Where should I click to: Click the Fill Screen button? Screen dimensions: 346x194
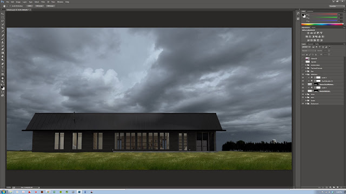tap(50, 6)
